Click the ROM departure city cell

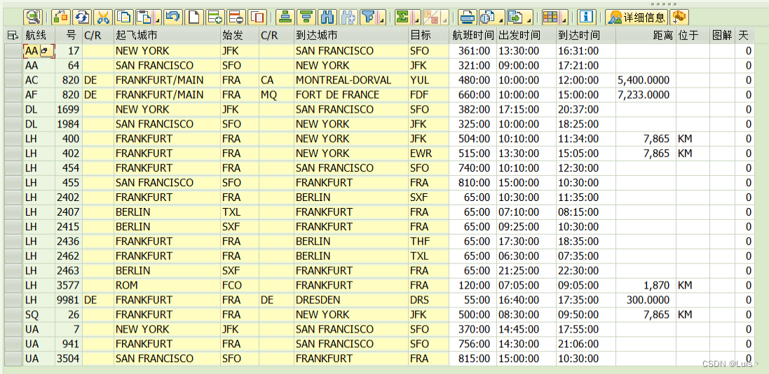click(x=167, y=285)
